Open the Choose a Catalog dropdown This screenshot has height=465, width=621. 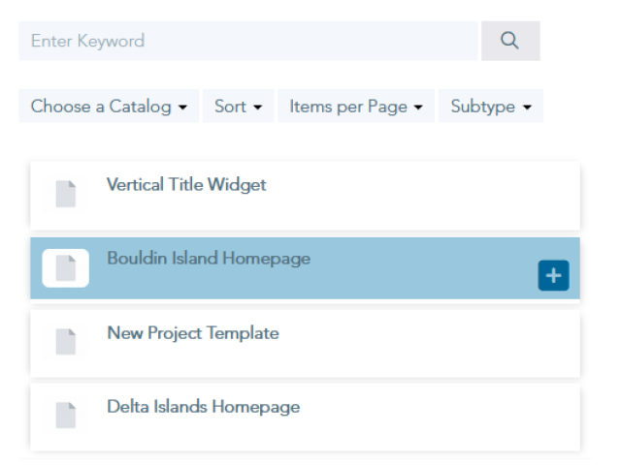[x=109, y=106]
